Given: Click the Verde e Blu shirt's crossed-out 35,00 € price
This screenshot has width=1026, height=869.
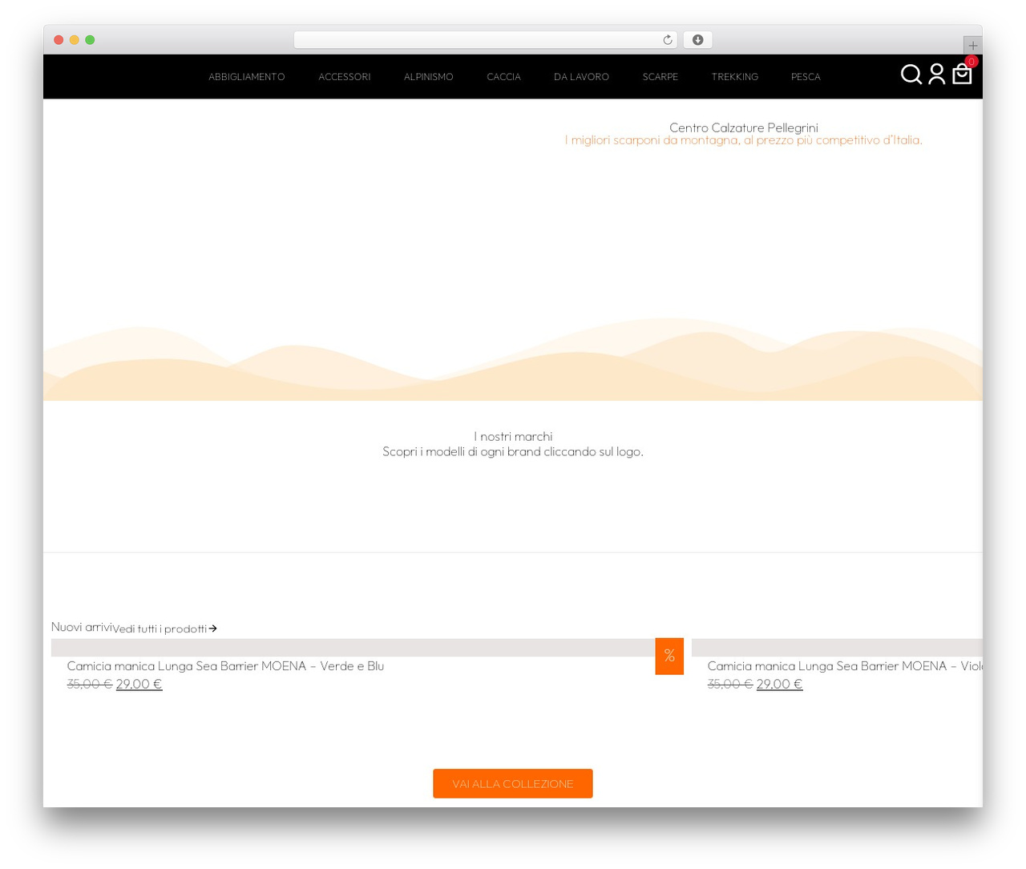Looking at the screenshot, I should [90, 685].
